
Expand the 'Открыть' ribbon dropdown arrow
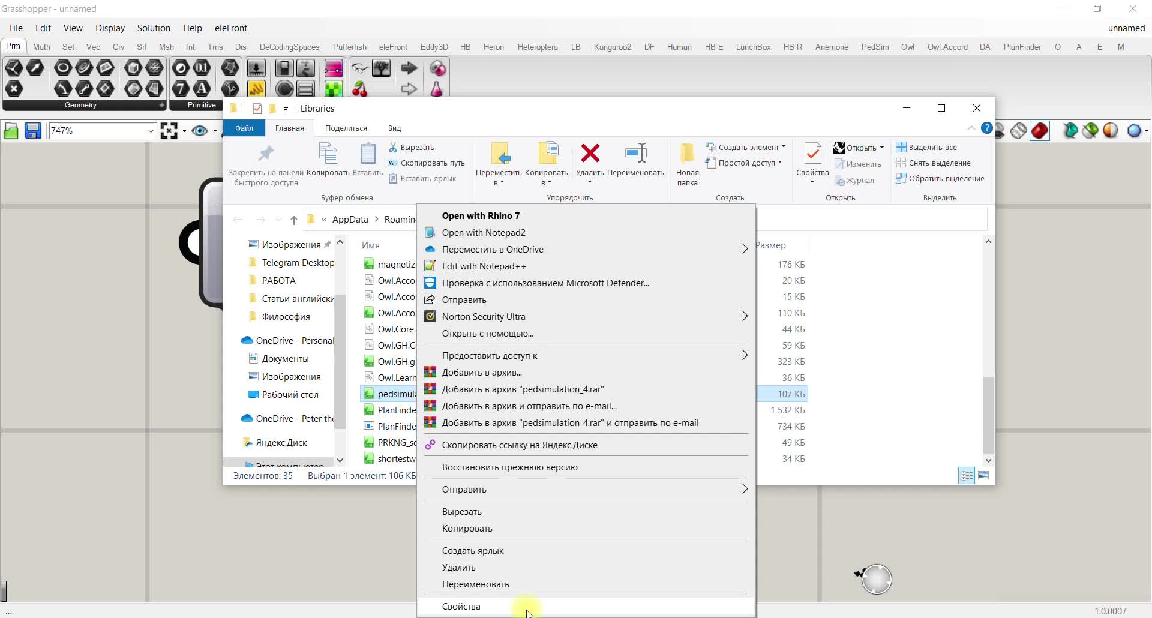coord(882,148)
